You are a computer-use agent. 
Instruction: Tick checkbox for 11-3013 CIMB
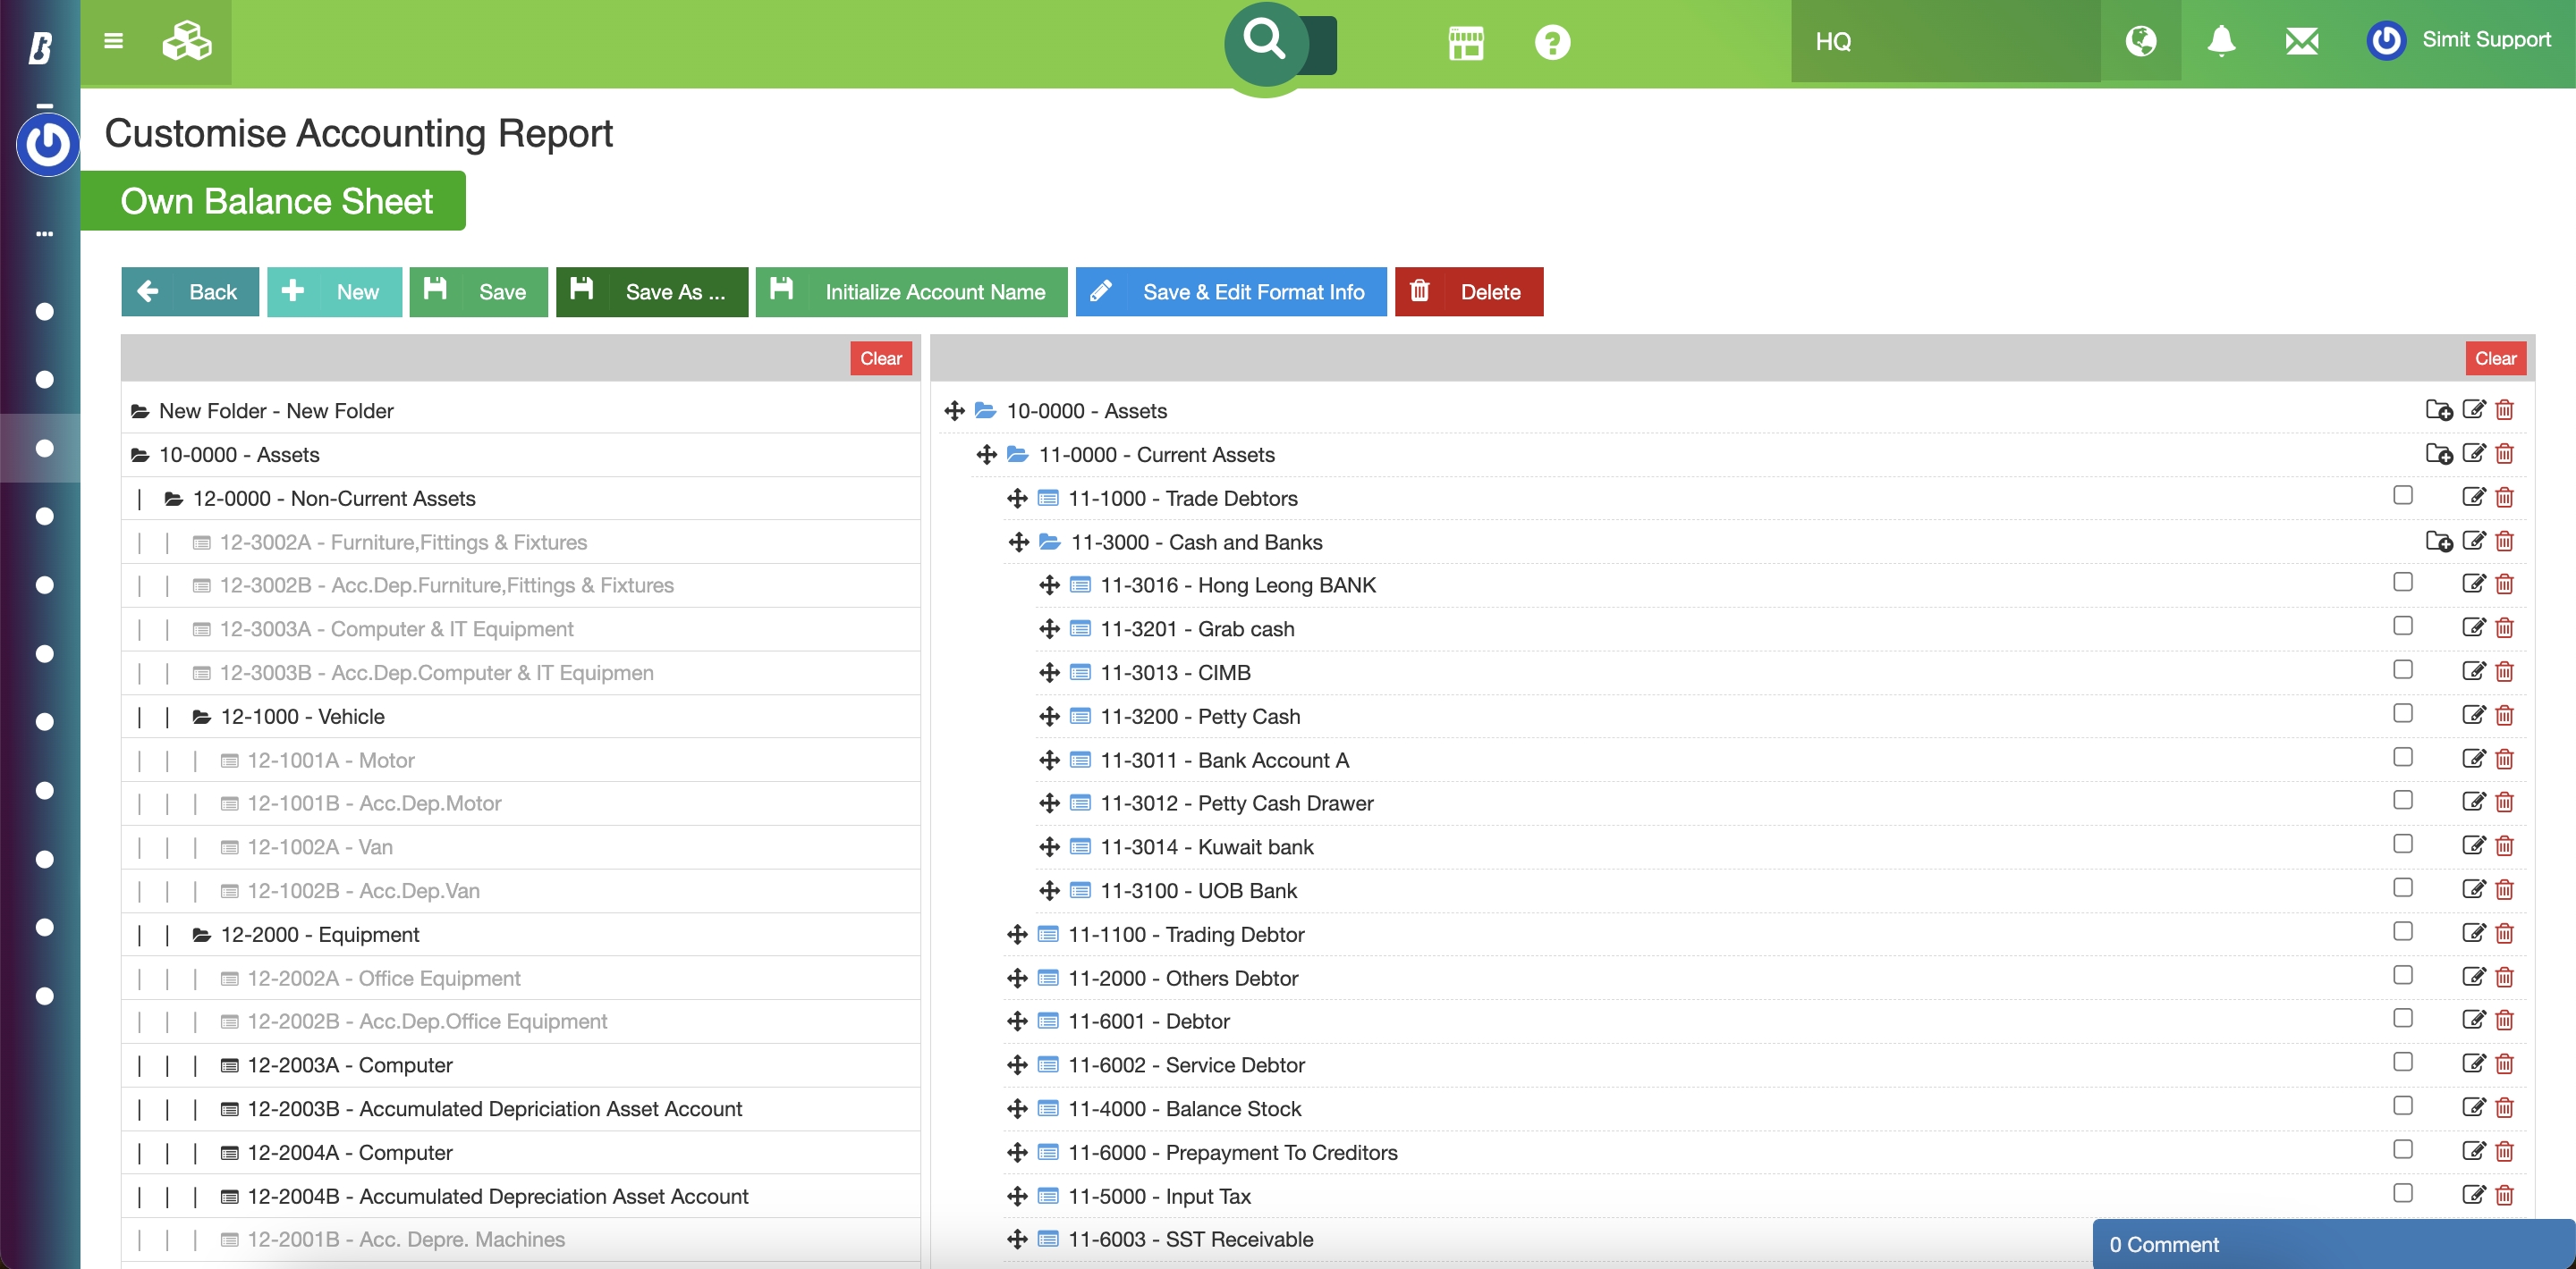tap(2402, 669)
